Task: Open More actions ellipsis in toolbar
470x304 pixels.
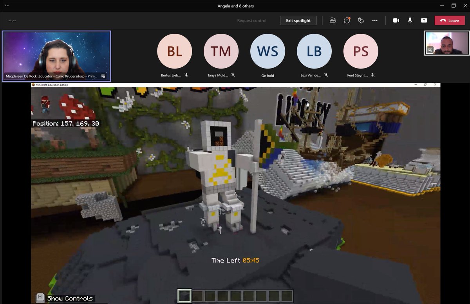Action: point(375,20)
